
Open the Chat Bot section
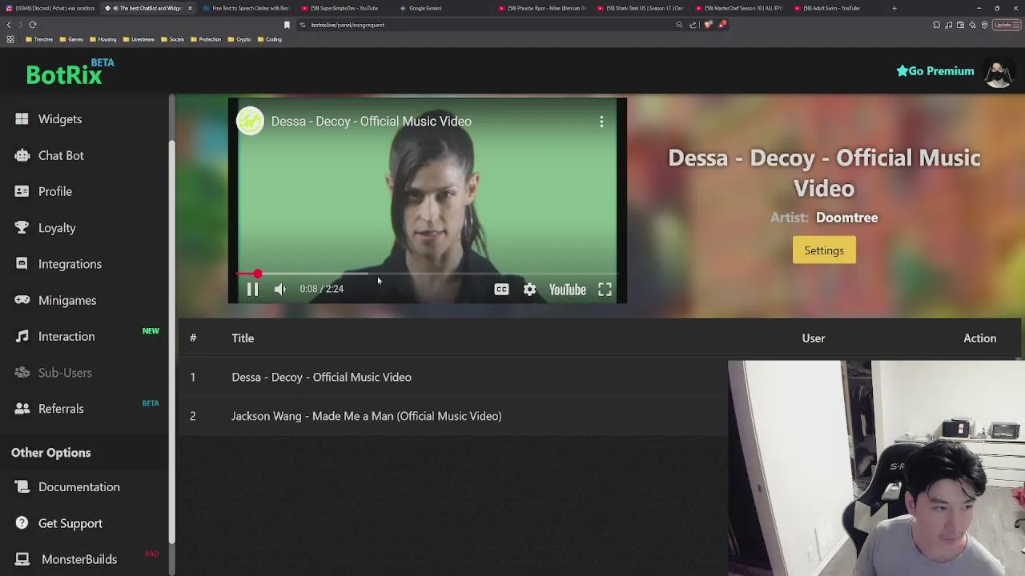tap(49, 155)
